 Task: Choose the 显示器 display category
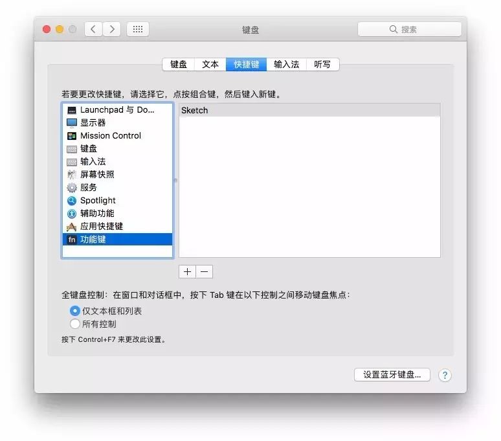pyautogui.click(x=118, y=122)
